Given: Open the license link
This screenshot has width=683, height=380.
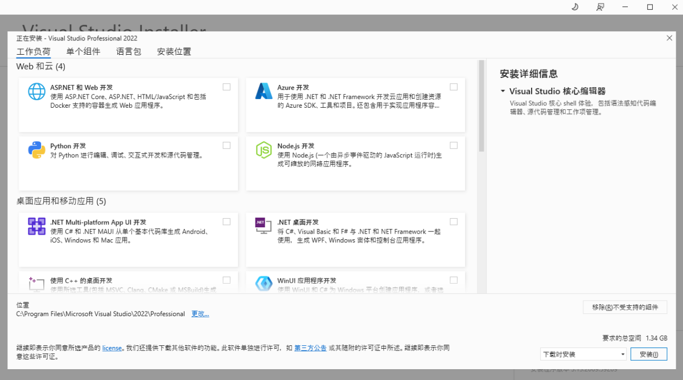Looking at the screenshot, I should click(112, 348).
